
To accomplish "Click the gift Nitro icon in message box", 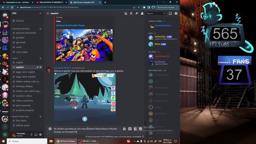I will (x=124, y=129).
